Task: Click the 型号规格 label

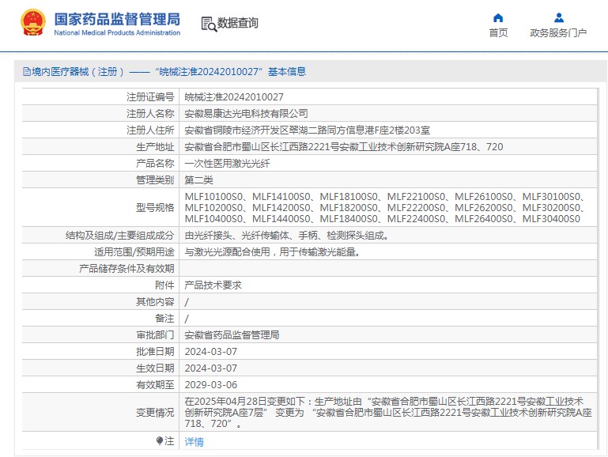Action: pos(155,208)
